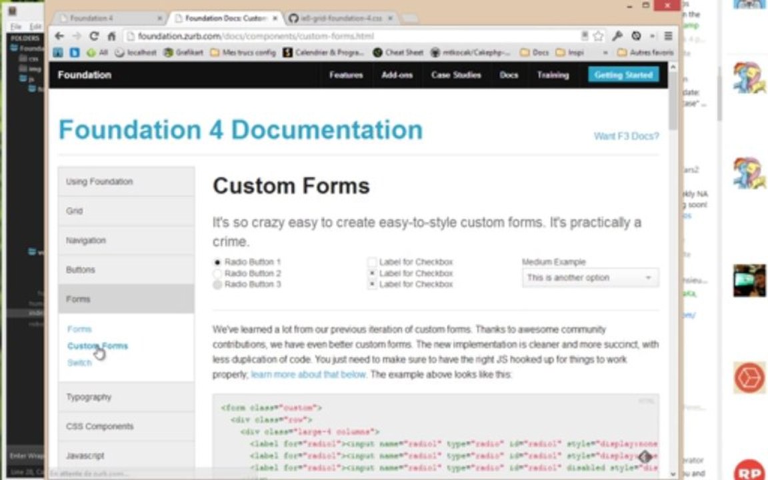Image resolution: width=768 pixels, height=480 pixels.
Task: Go back with the browser back arrow
Action: 59,36
